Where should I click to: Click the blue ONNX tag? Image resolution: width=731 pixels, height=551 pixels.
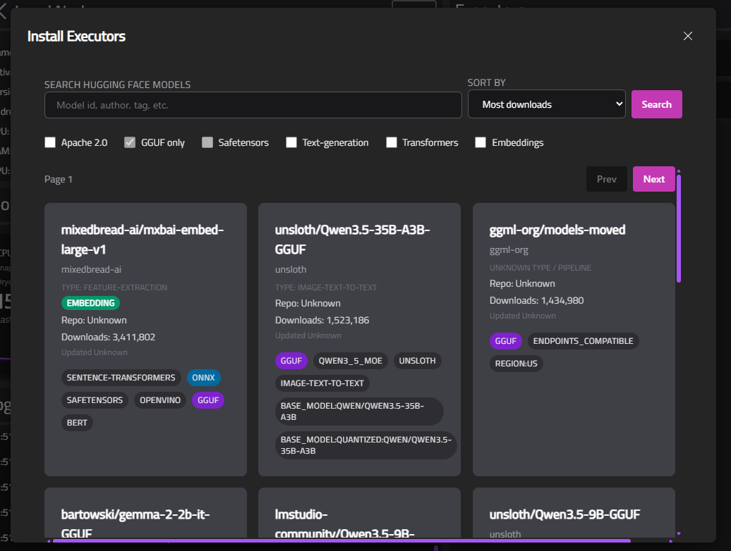coord(204,378)
